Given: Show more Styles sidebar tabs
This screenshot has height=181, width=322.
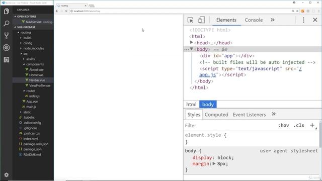Looking at the screenshot, I should tap(274, 114).
